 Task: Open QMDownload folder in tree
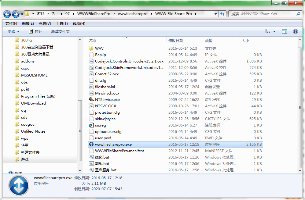(30, 103)
